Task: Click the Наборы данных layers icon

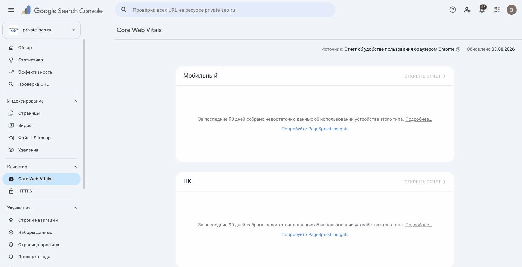Action: coord(11,233)
